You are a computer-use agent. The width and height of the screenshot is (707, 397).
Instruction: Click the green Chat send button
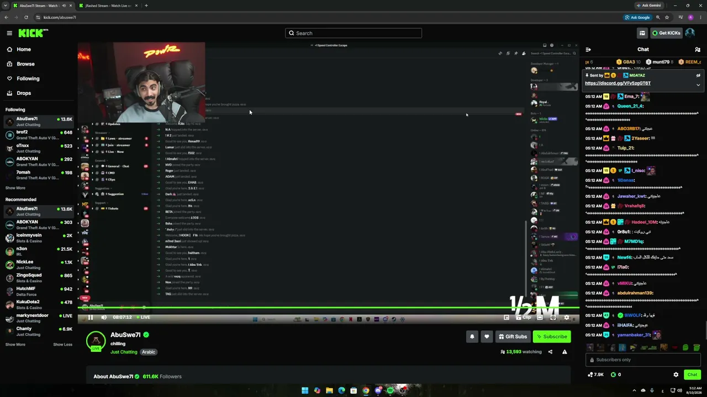click(692, 374)
